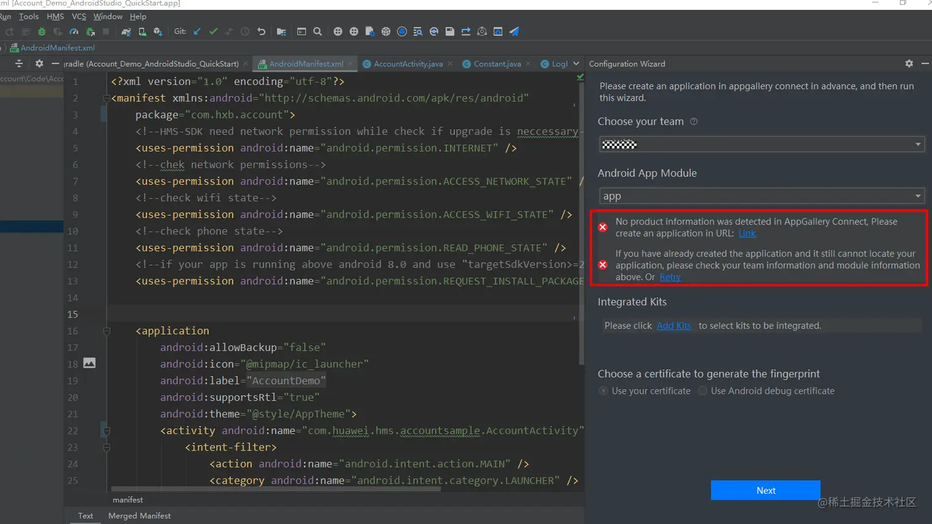This screenshot has width=932, height=524.
Task: Click the Search Everywhere magnifier icon
Action: pos(317,31)
